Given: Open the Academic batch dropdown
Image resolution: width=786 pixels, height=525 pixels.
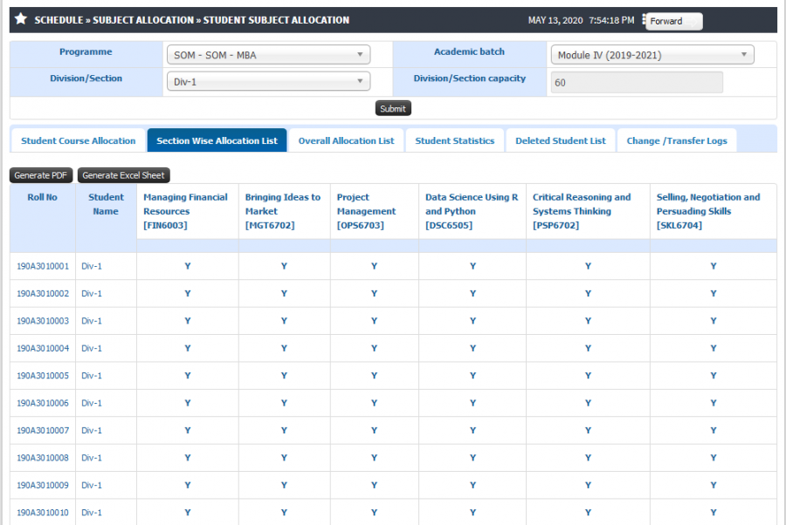Looking at the screenshot, I should 652,55.
